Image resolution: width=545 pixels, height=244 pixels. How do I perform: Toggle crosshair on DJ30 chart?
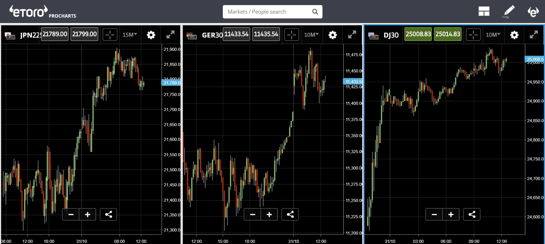point(473,35)
